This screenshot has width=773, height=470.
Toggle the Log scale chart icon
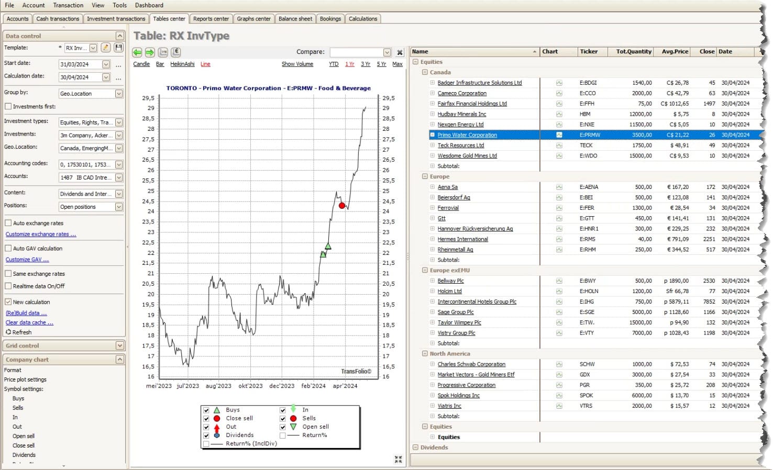[163, 52]
